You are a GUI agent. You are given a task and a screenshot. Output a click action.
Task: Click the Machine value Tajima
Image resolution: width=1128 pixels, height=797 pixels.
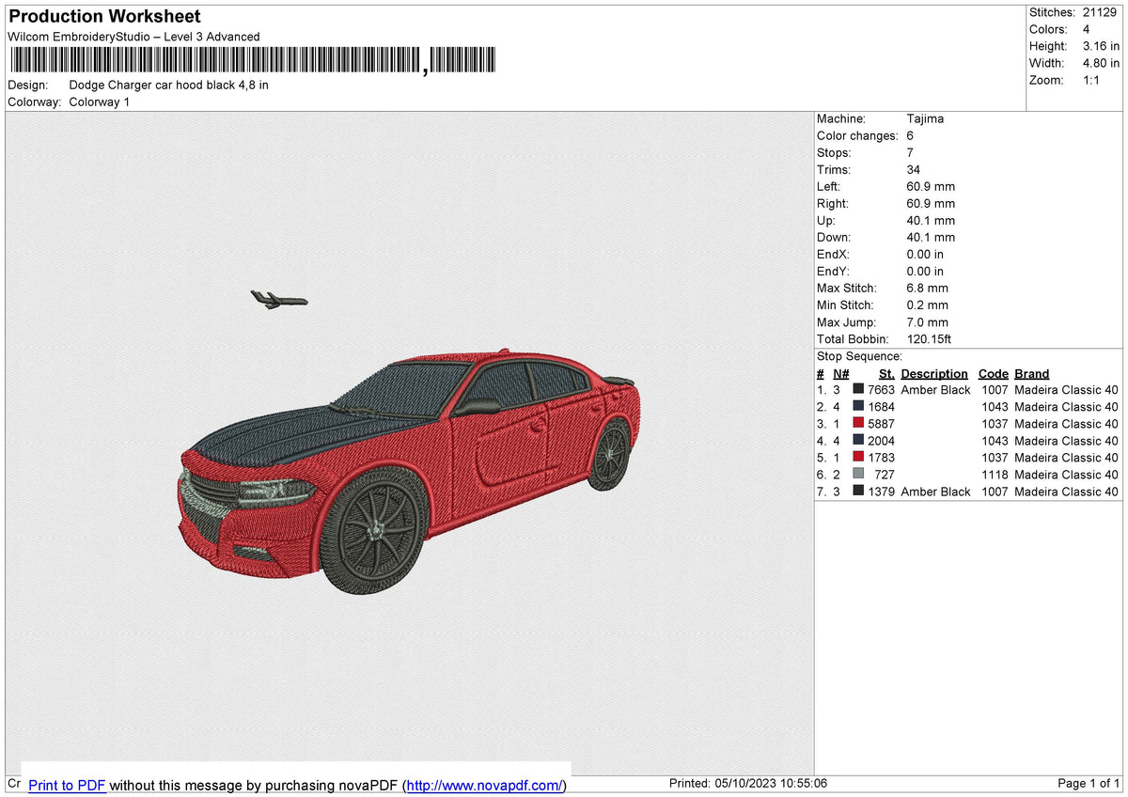pyautogui.click(x=925, y=119)
